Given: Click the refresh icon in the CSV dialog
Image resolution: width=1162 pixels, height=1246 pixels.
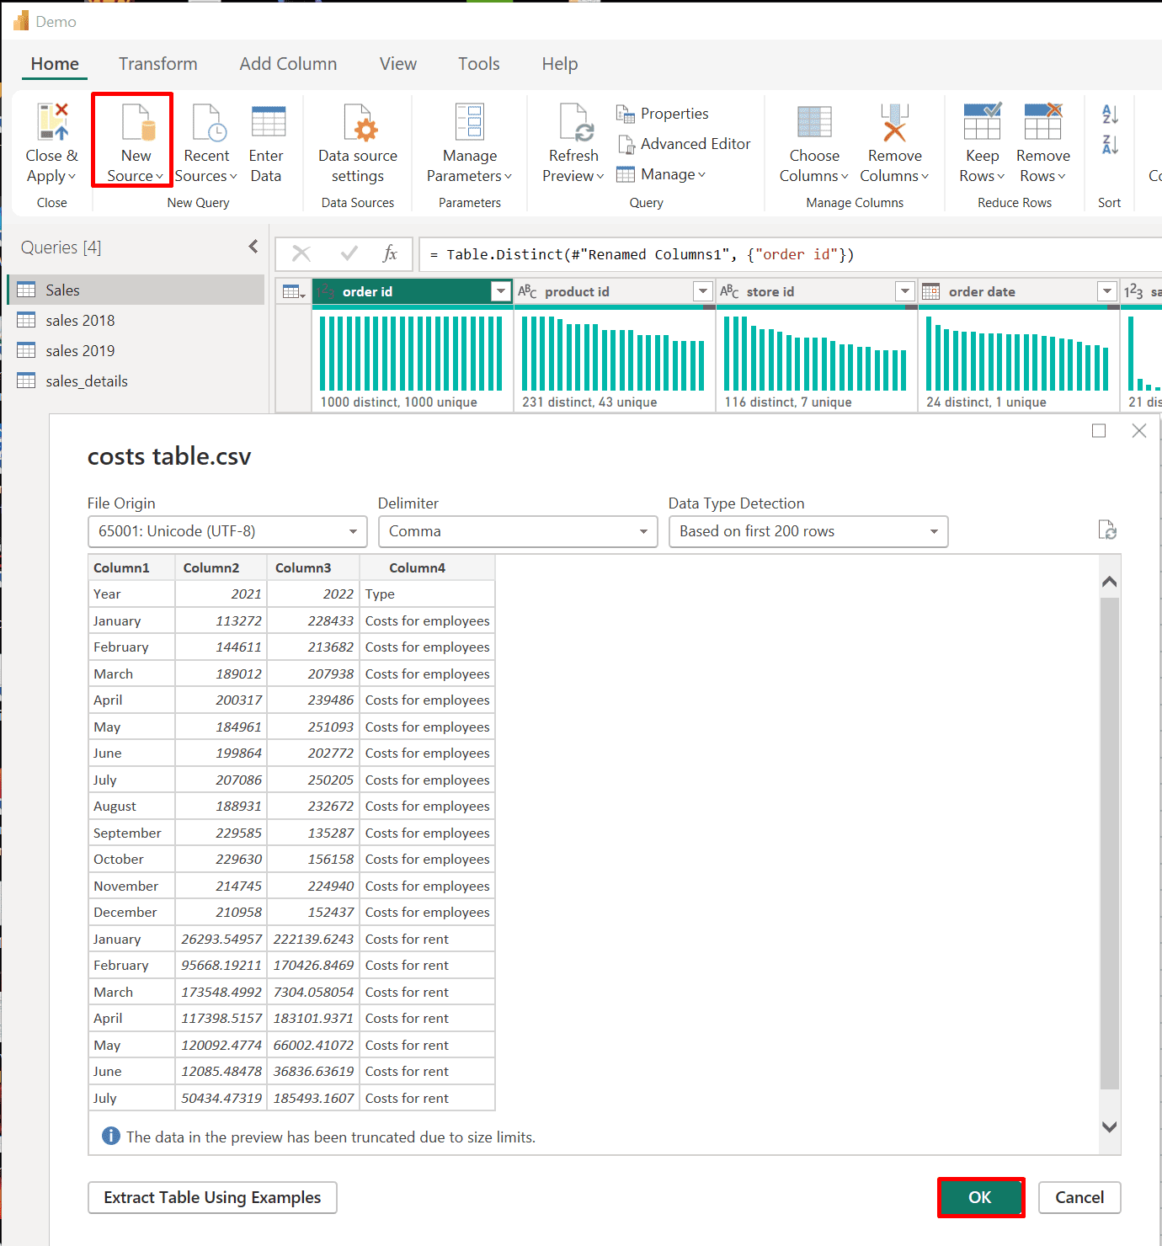Looking at the screenshot, I should (x=1107, y=530).
